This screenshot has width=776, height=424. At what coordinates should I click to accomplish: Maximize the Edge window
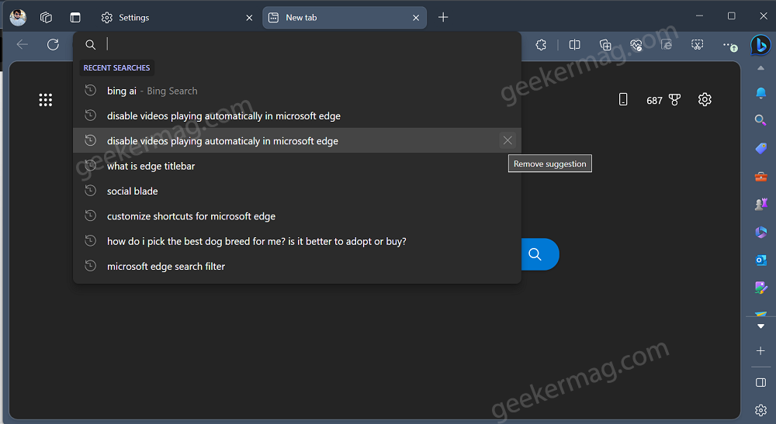732,16
